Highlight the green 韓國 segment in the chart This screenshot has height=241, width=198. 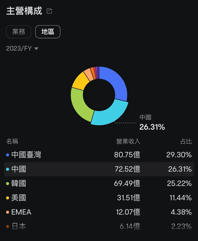click(x=77, y=99)
